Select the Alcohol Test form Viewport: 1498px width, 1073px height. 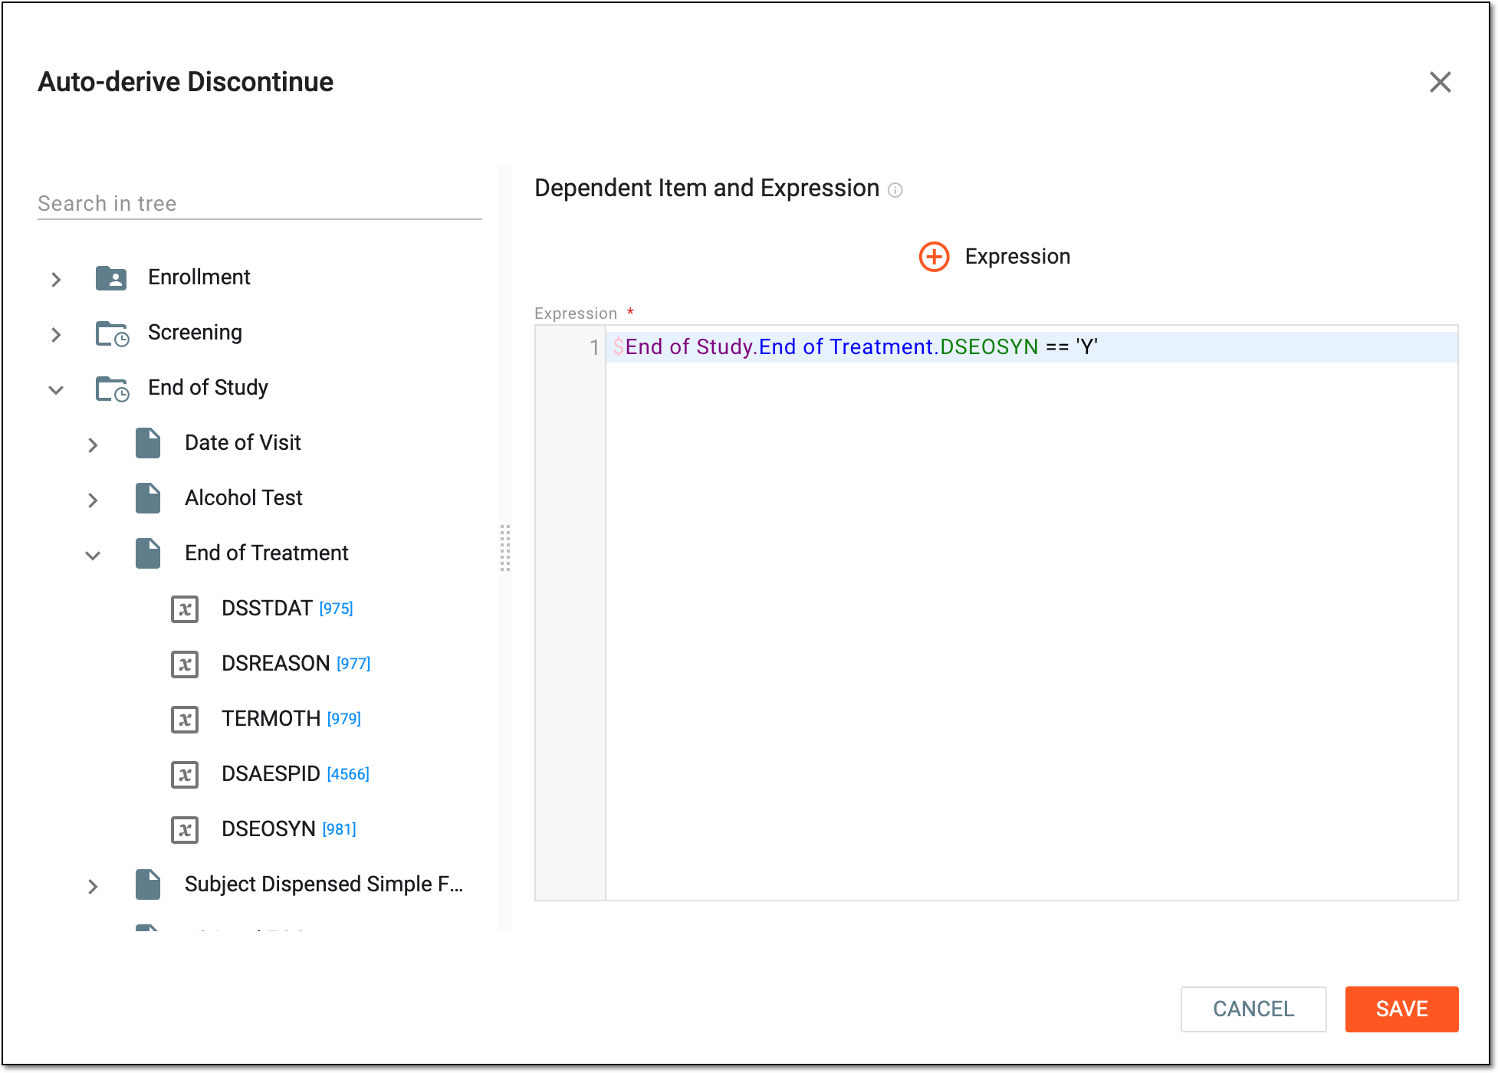(x=244, y=498)
